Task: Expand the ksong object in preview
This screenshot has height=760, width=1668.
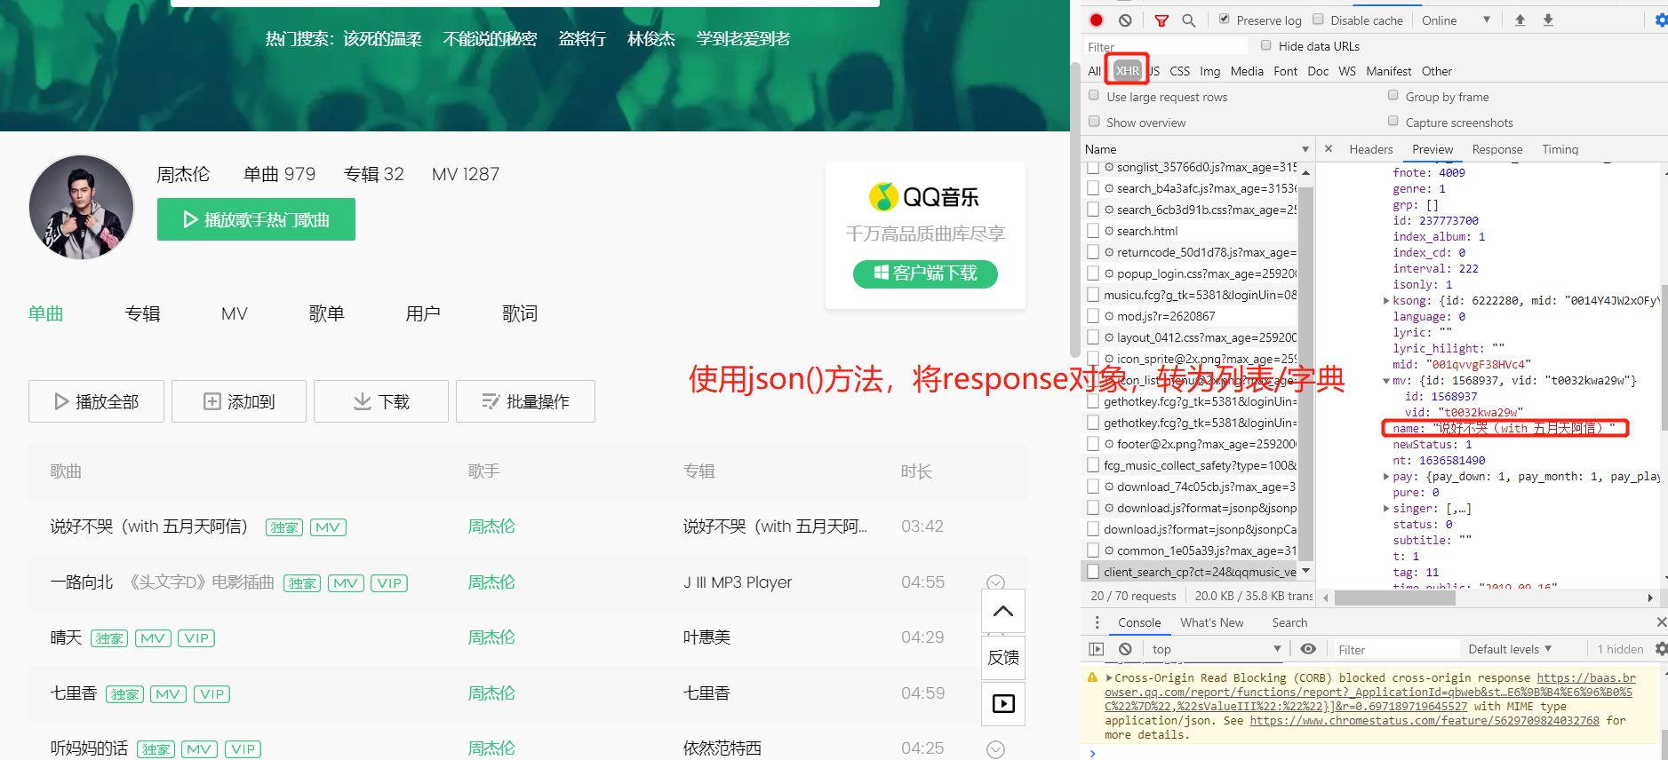Action: tap(1386, 301)
